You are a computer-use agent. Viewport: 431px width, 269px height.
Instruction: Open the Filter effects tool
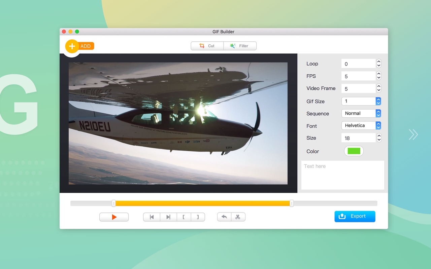(240, 46)
